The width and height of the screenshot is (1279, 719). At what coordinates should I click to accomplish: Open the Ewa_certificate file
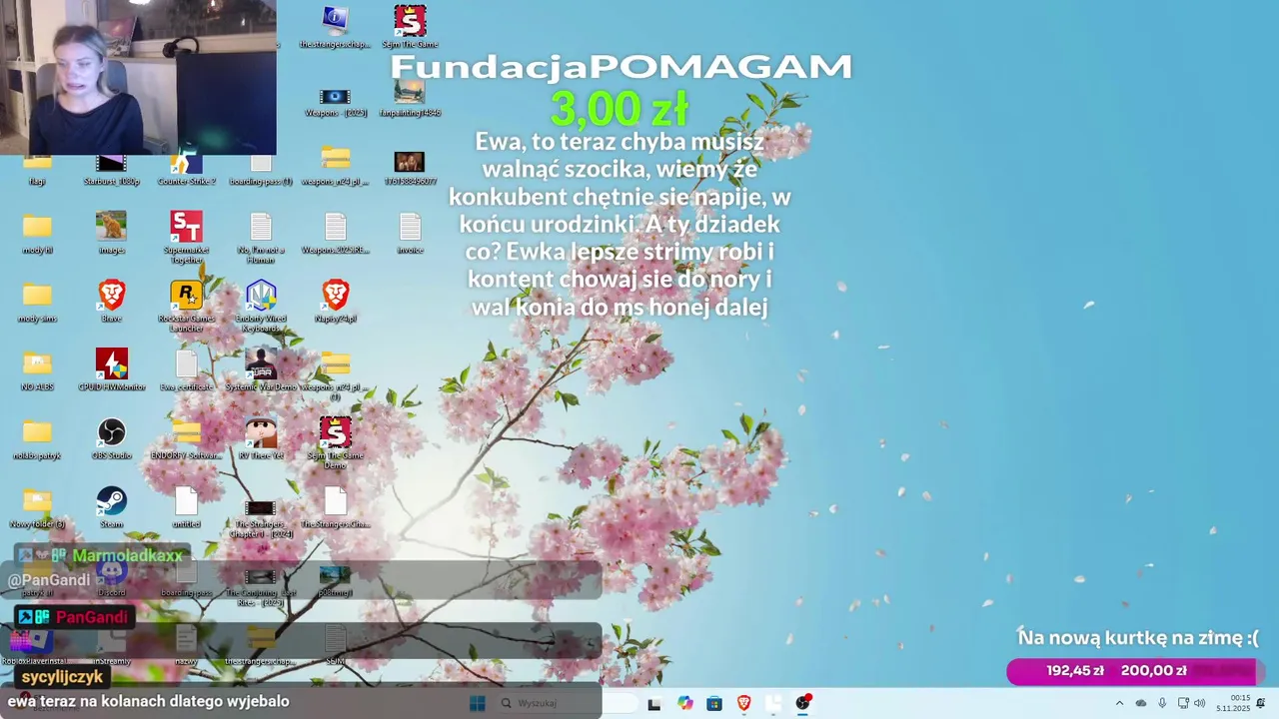pyautogui.click(x=186, y=368)
